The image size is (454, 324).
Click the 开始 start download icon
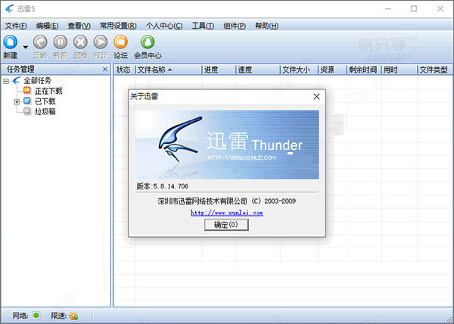tap(40, 43)
